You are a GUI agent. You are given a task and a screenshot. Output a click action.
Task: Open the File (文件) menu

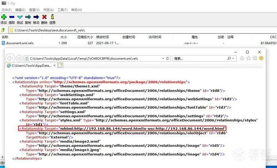tap(7, 10)
